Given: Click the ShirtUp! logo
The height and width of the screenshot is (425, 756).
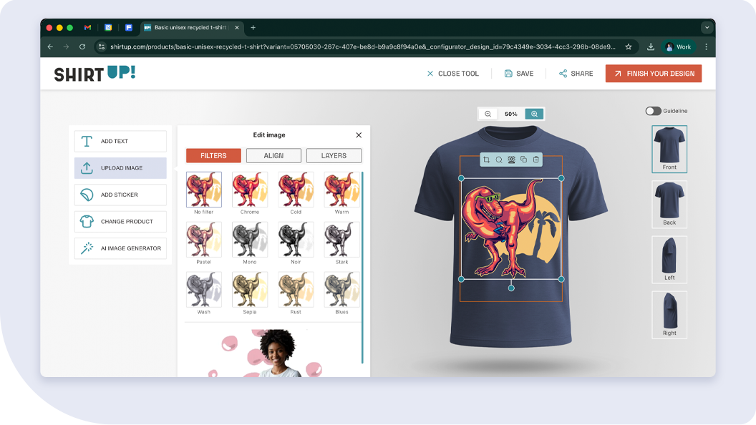Looking at the screenshot, I should click(x=94, y=74).
